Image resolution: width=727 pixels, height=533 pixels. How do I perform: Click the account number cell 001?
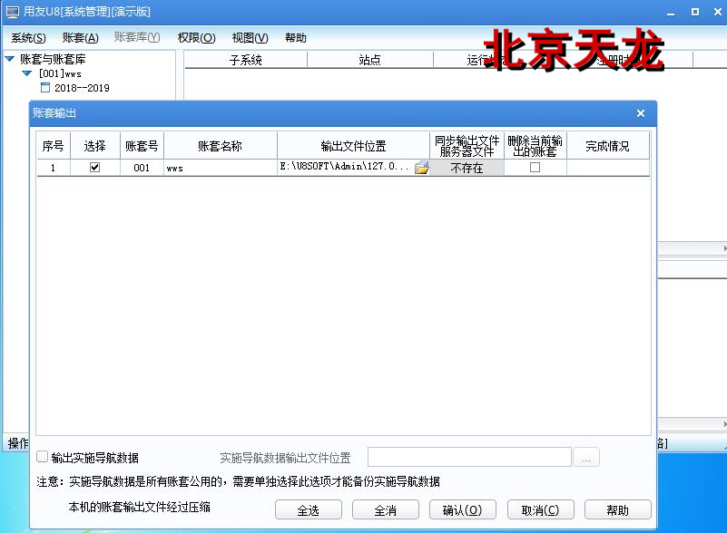(142, 168)
